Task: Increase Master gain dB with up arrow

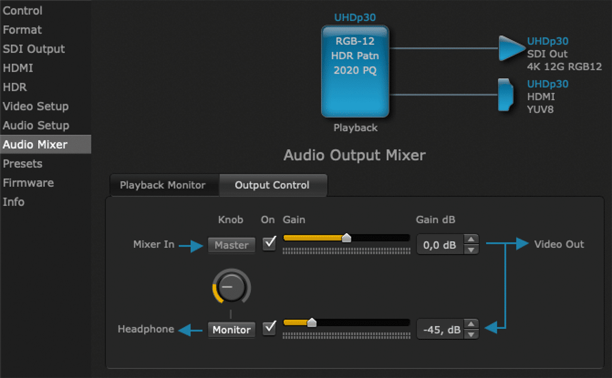Action: point(472,239)
